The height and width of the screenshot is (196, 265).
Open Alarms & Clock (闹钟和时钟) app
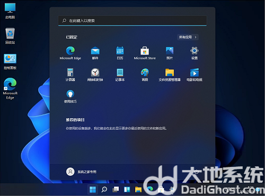tap(95, 75)
